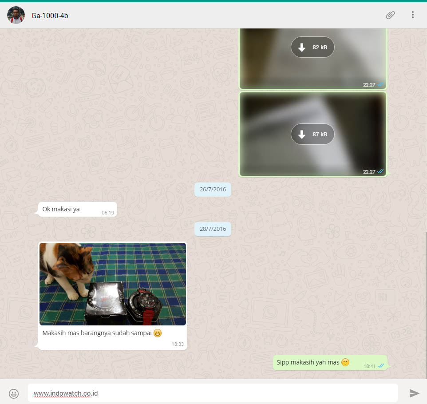427x404 pixels.
Task: Focus the message field containing www.indowatch.co.id
Action: (x=212, y=393)
